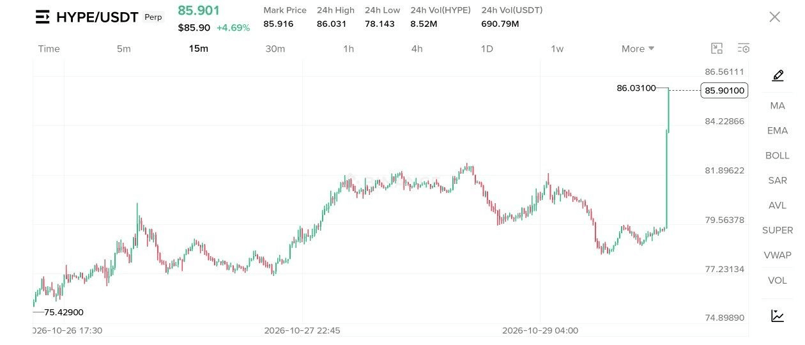805x345 pixels.
Task: Click the 24h Vol(HYPE) value 8.52M
Action: (x=424, y=24)
